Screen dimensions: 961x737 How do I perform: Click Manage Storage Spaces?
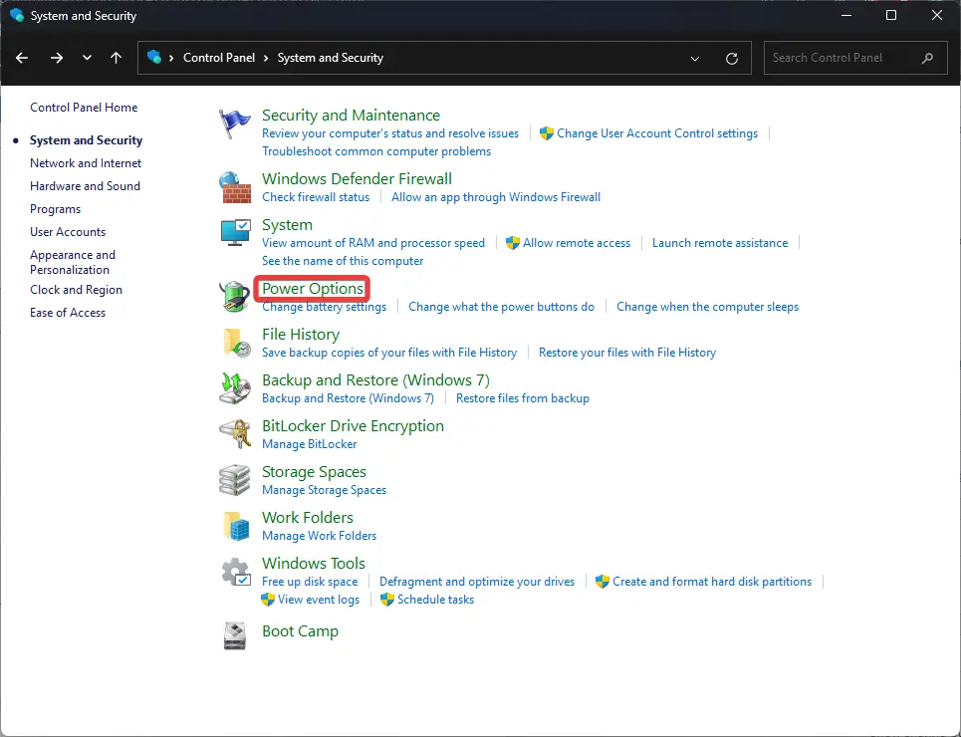point(325,491)
